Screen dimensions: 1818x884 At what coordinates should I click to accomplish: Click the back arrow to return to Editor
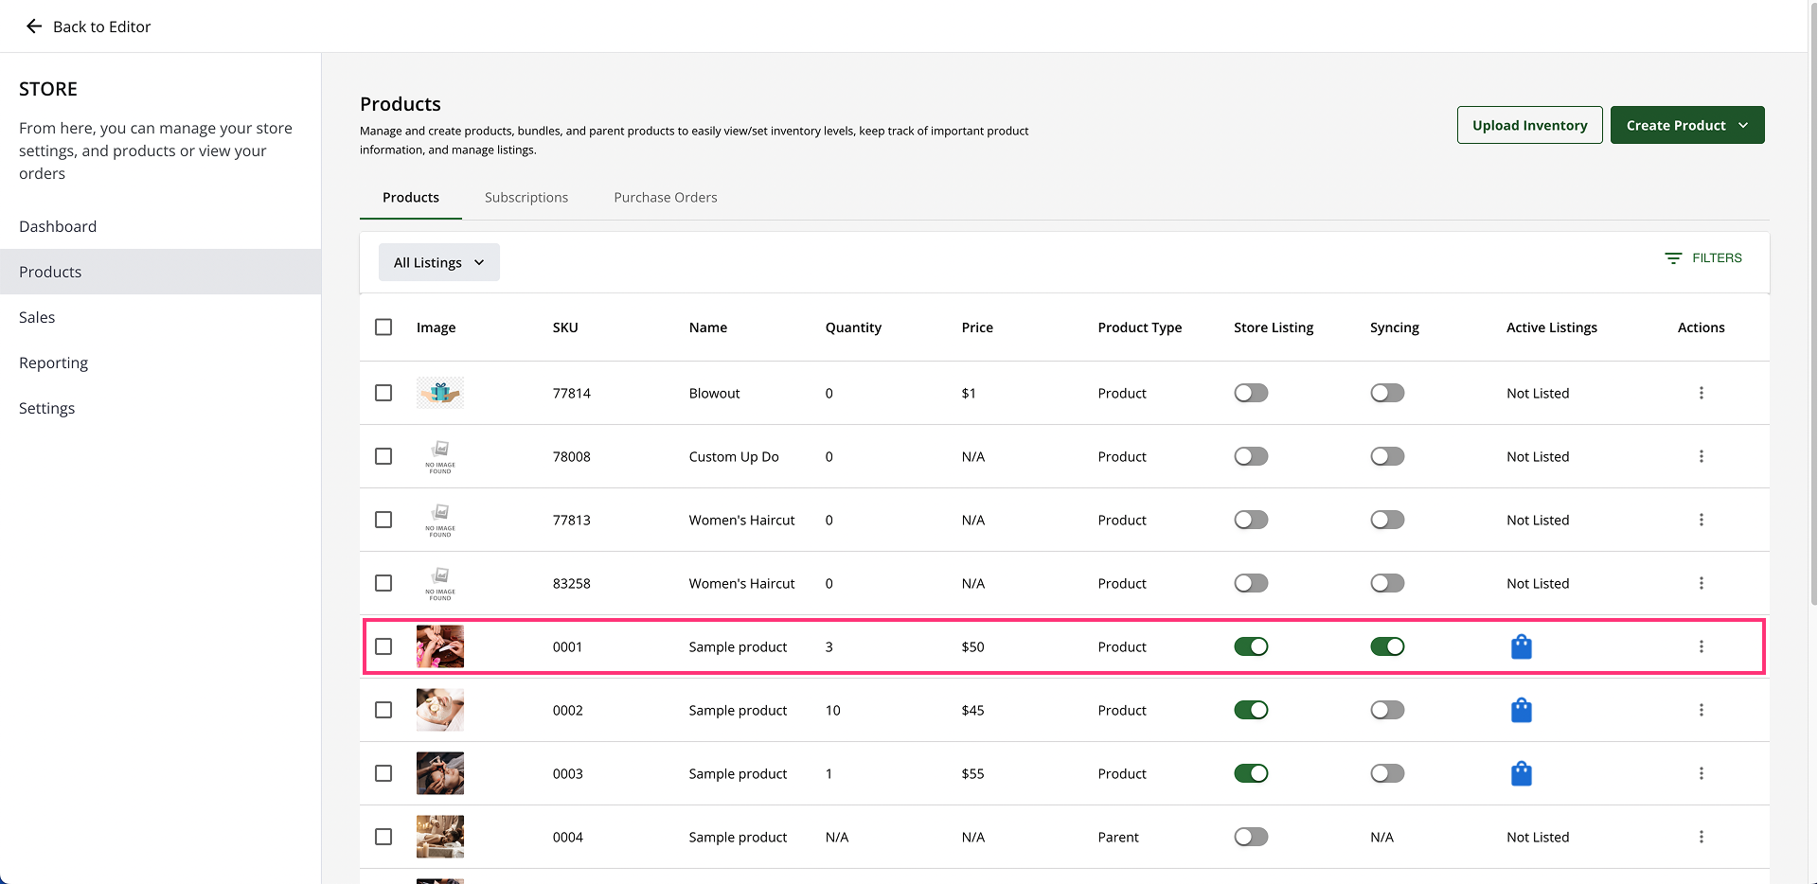(x=34, y=27)
